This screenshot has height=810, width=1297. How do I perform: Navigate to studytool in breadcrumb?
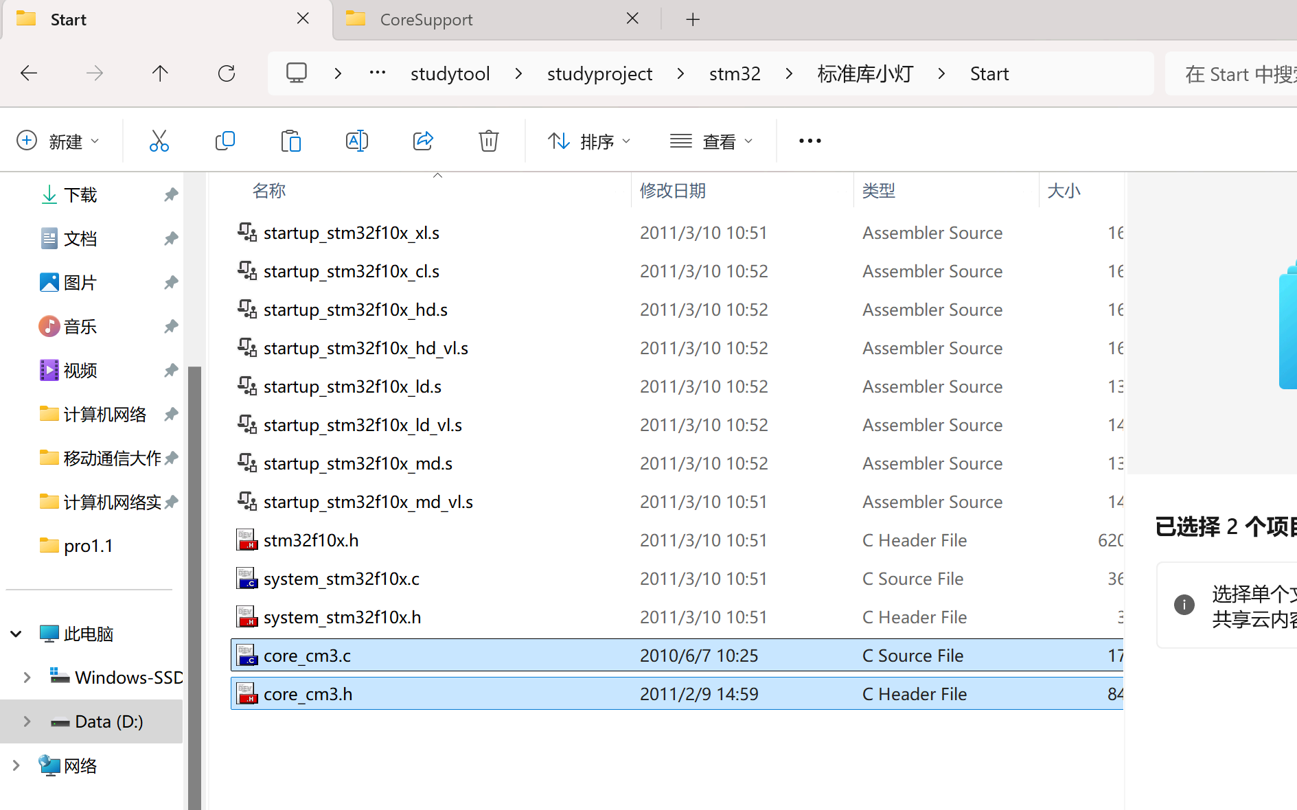click(450, 73)
